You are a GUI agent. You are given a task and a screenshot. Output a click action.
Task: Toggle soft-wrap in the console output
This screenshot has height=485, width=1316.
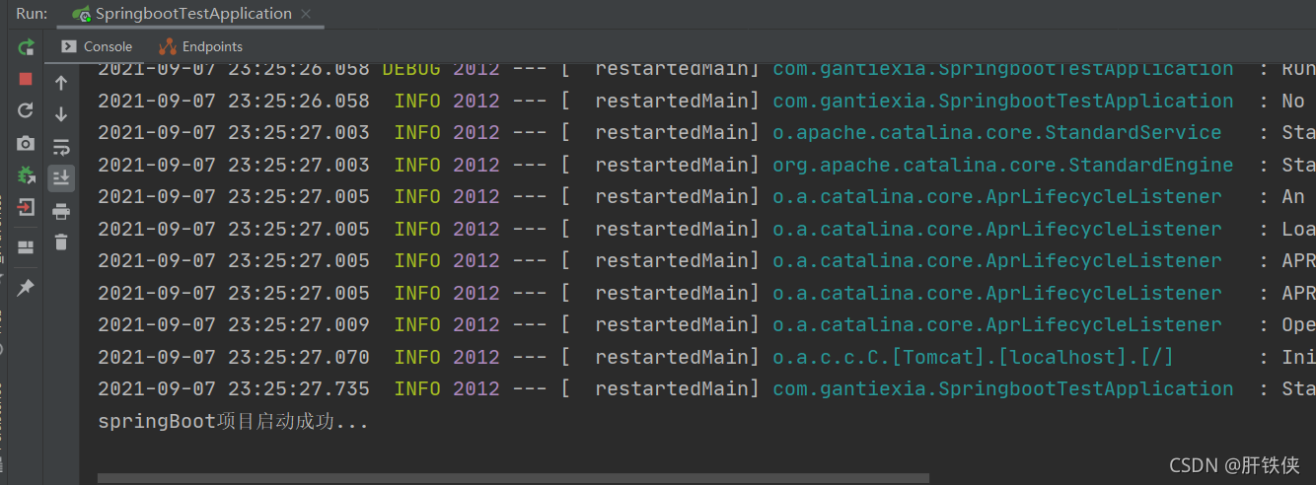click(x=61, y=147)
